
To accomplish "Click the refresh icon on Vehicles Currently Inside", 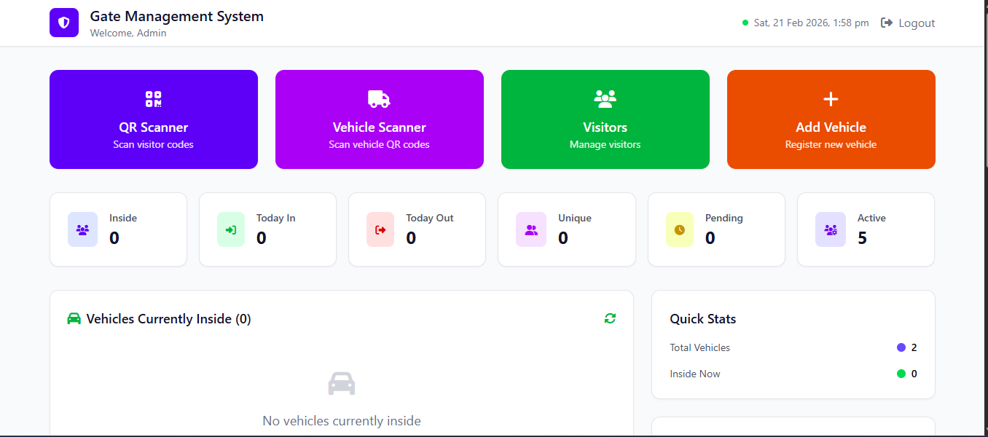I will point(610,318).
